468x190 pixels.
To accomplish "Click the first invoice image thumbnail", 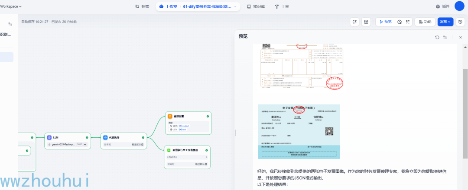I will (x=302, y=66).
